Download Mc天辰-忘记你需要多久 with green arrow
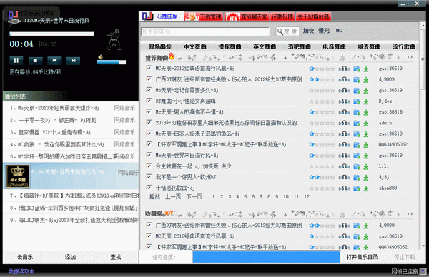Screen dimensions: 429x277 (366, 91)
